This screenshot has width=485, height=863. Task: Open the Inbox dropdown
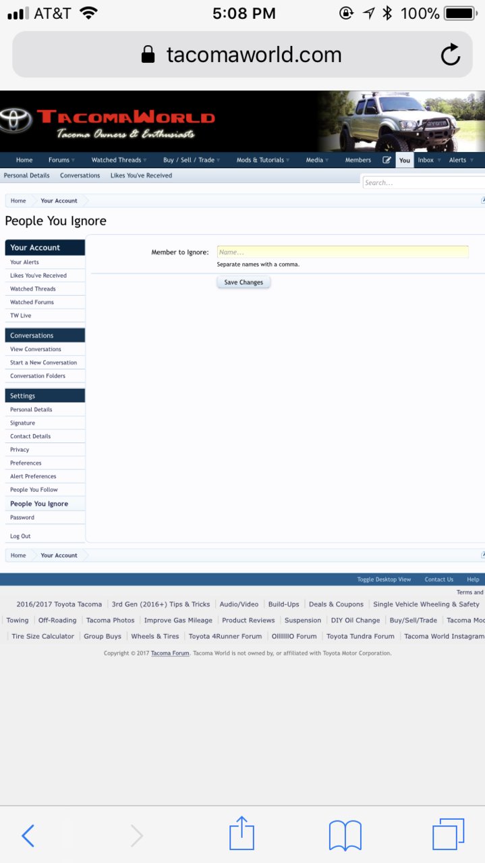(439, 161)
